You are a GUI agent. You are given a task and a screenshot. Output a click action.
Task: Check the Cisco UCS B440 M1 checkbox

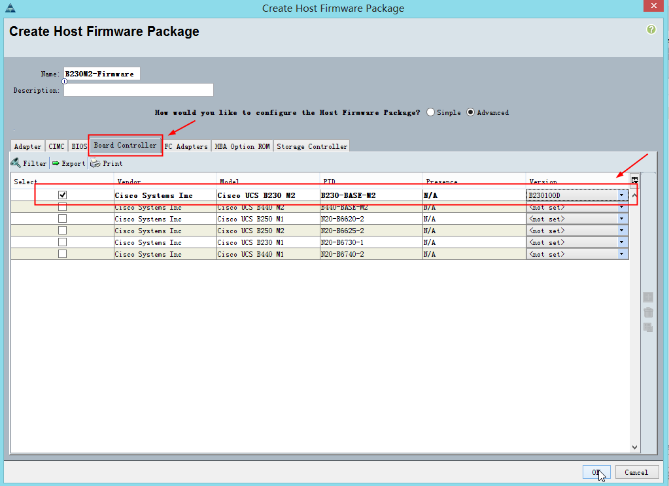click(62, 253)
